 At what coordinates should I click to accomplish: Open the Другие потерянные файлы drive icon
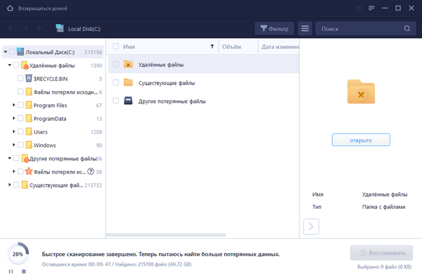[x=128, y=101]
